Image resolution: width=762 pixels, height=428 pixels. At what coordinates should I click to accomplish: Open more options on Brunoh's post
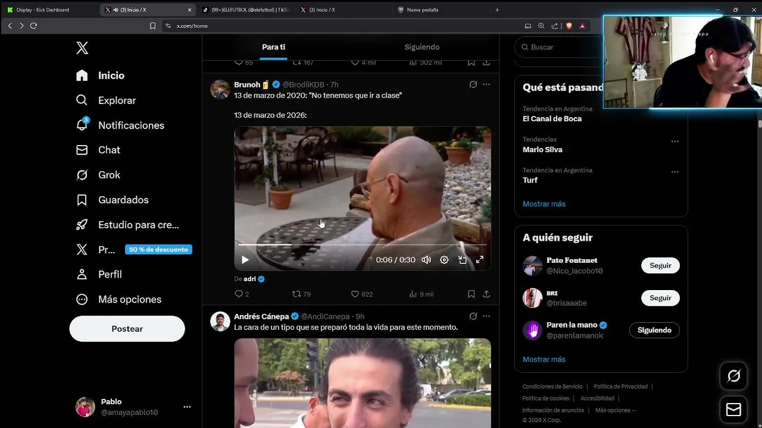point(486,84)
